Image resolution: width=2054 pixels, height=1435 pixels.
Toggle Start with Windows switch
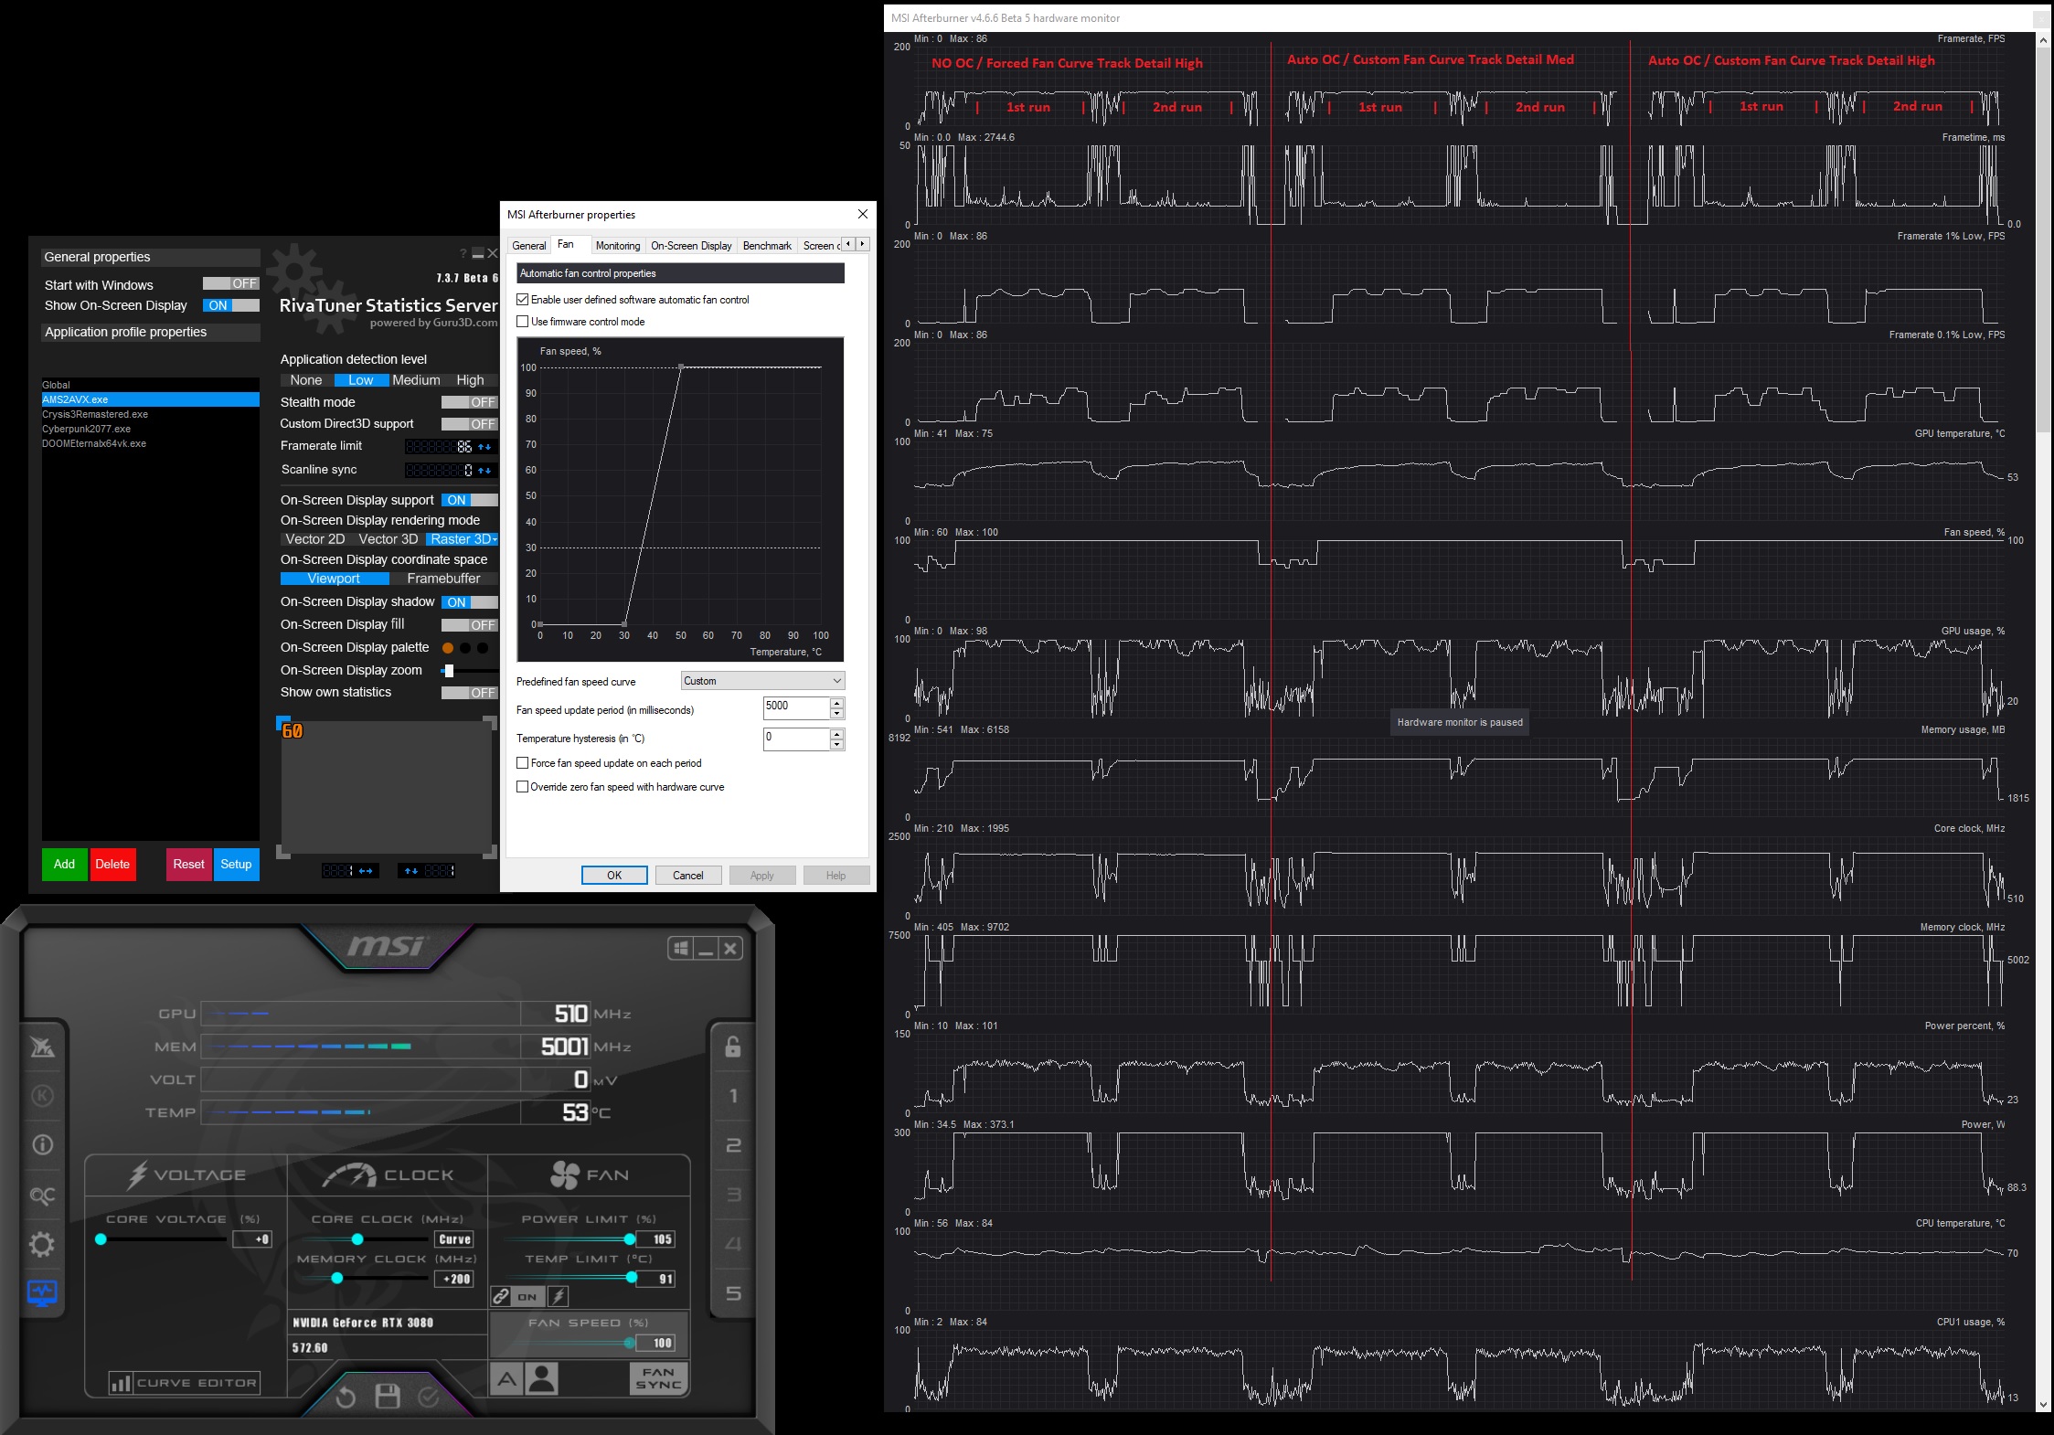[231, 284]
